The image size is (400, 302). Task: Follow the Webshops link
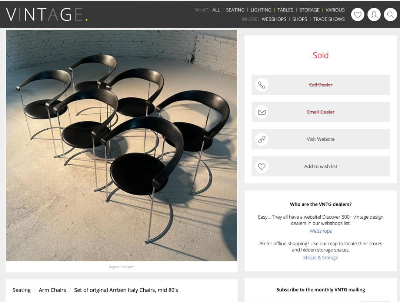(321, 231)
